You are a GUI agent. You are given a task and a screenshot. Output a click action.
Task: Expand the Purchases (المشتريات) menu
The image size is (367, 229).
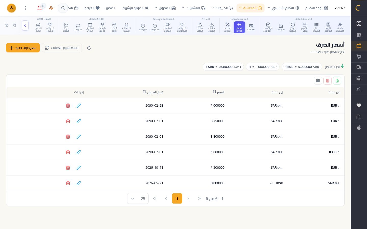193,8
